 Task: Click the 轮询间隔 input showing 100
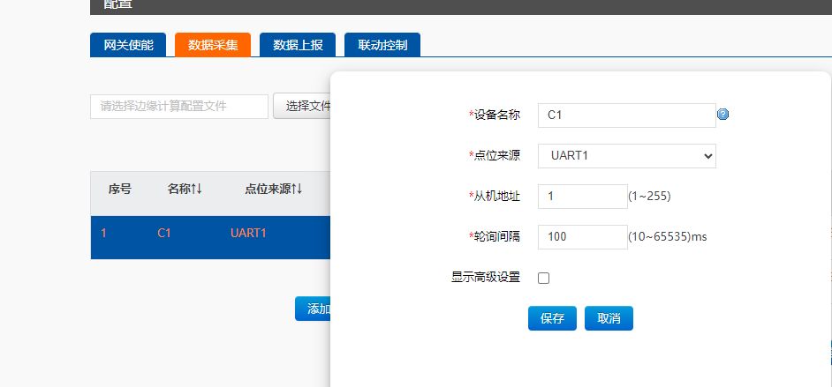[x=582, y=237]
